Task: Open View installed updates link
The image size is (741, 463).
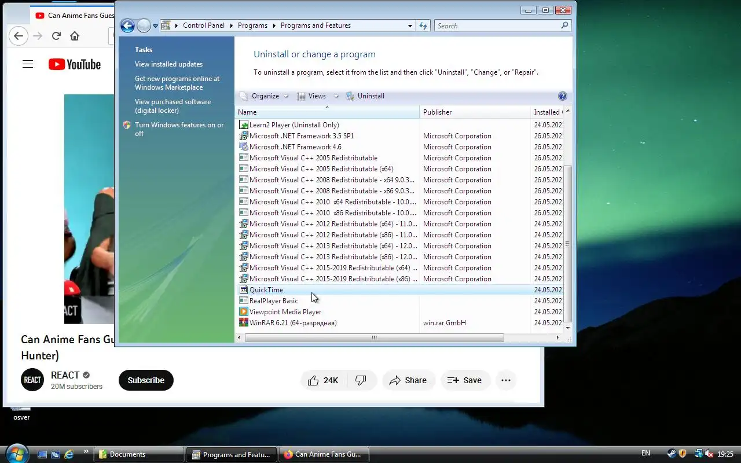Action: tap(168, 64)
